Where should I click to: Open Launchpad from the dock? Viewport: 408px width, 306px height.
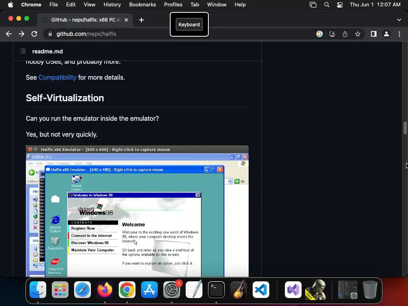60,290
